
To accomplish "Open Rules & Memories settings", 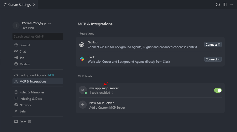I will click(32, 92).
